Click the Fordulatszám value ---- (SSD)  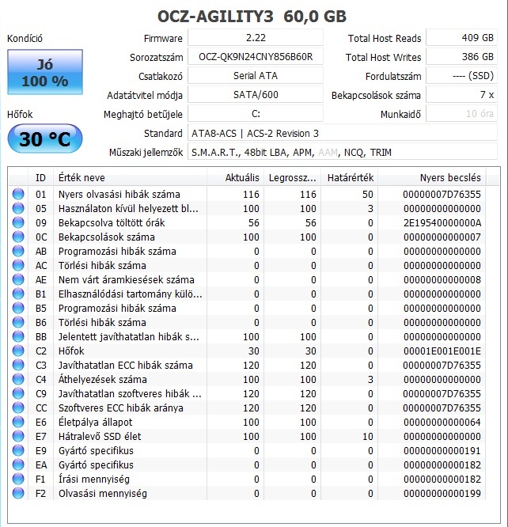tap(461, 76)
